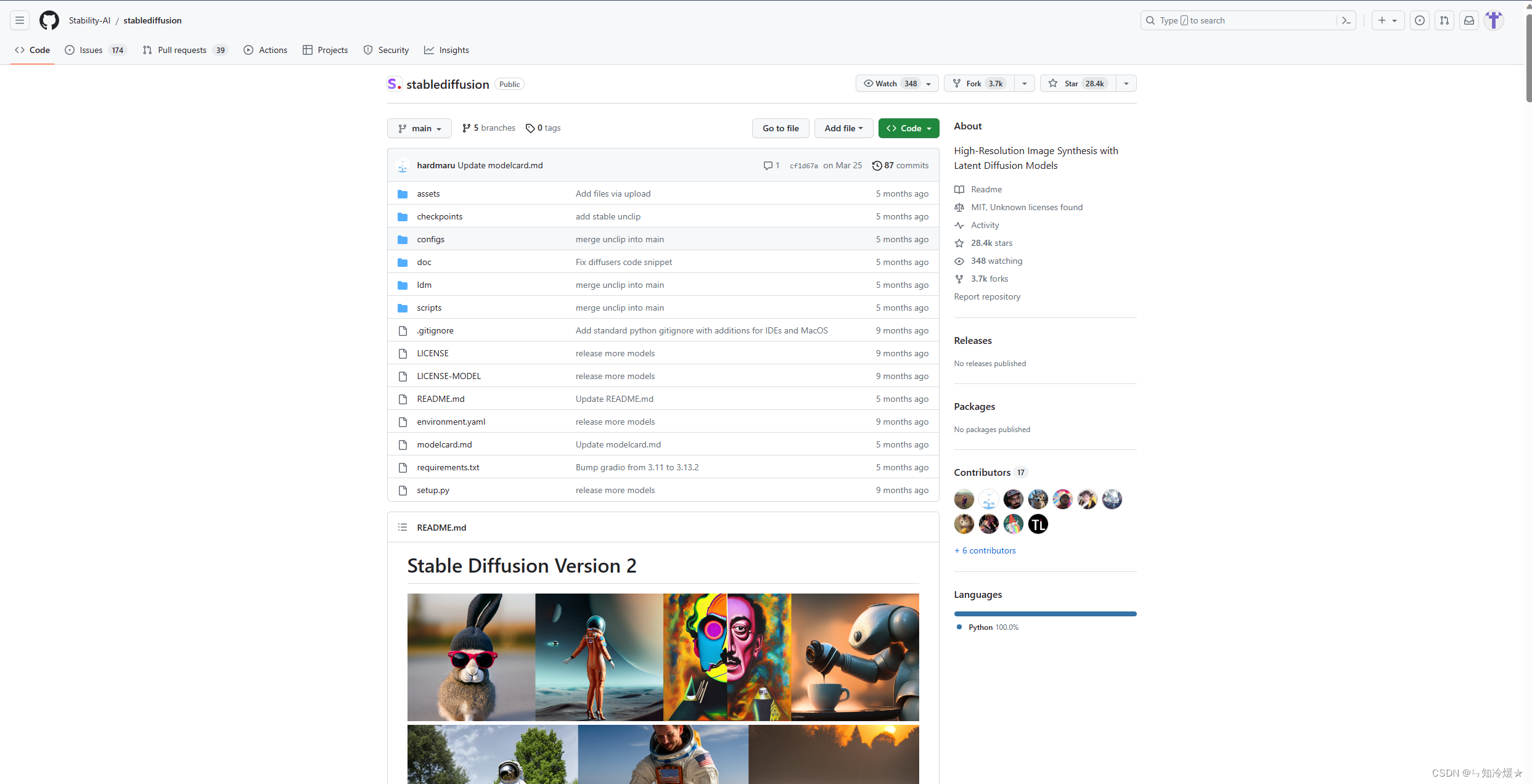View the 28.4k stars link
Screen dimensions: 1532x784
coord(983,243)
